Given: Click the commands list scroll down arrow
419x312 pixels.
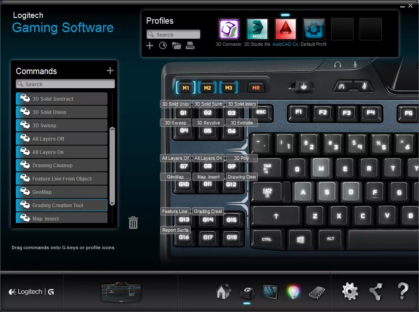Looking at the screenshot, I should [112, 203].
